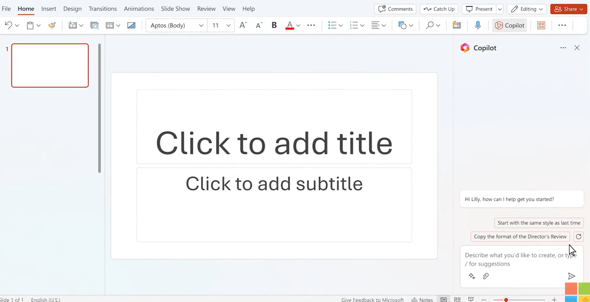Open the Designer icon
Image resolution: width=590 pixels, height=302 pixels.
[x=457, y=25]
